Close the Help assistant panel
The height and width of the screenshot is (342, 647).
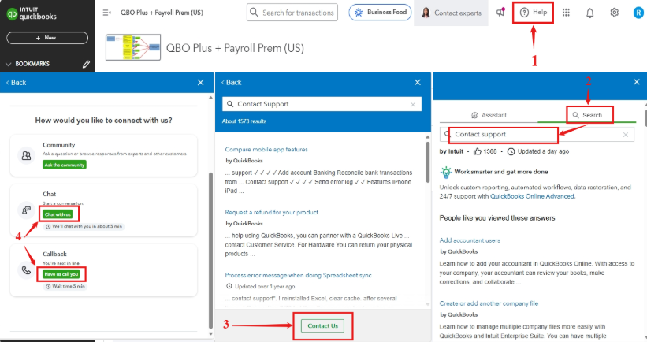(637, 82)
